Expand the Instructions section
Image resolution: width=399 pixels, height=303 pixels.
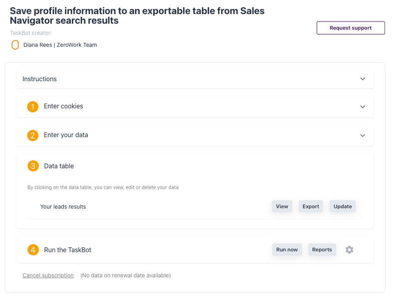pos(363,79)
